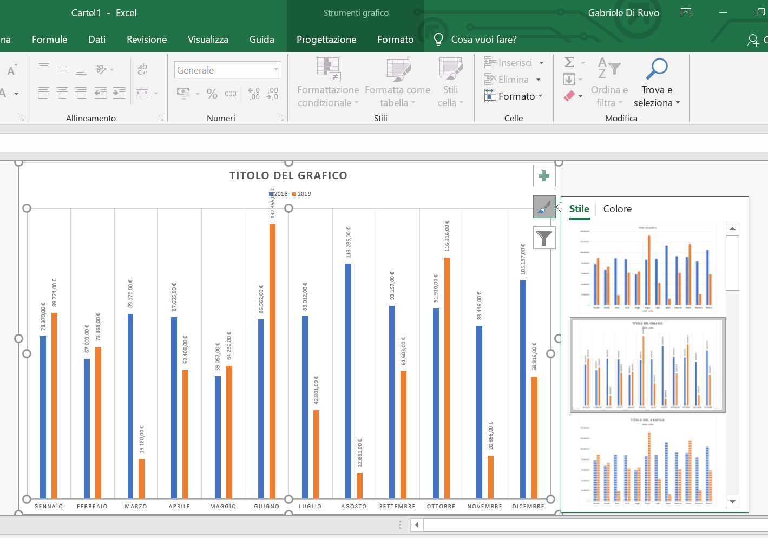Image resolution: width=768 pixels, height=538 pixels.
Task: Click the middle align icon
Action: [62, 69]
